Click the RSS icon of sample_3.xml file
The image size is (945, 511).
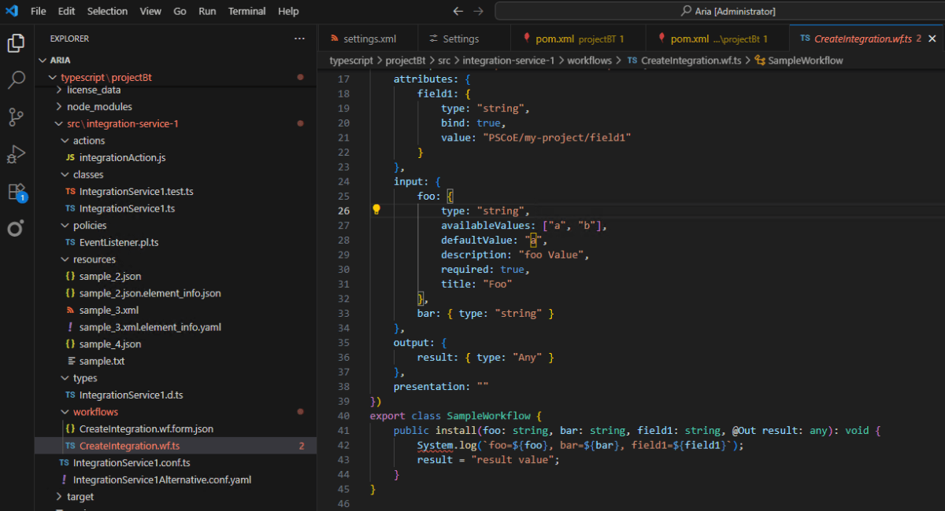70,311
